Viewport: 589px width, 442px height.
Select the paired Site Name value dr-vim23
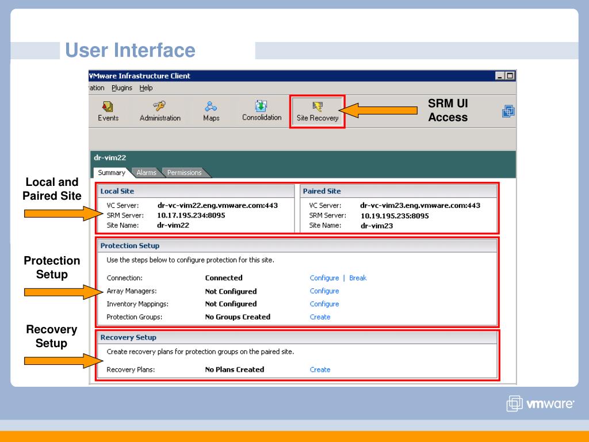[377, 226]
